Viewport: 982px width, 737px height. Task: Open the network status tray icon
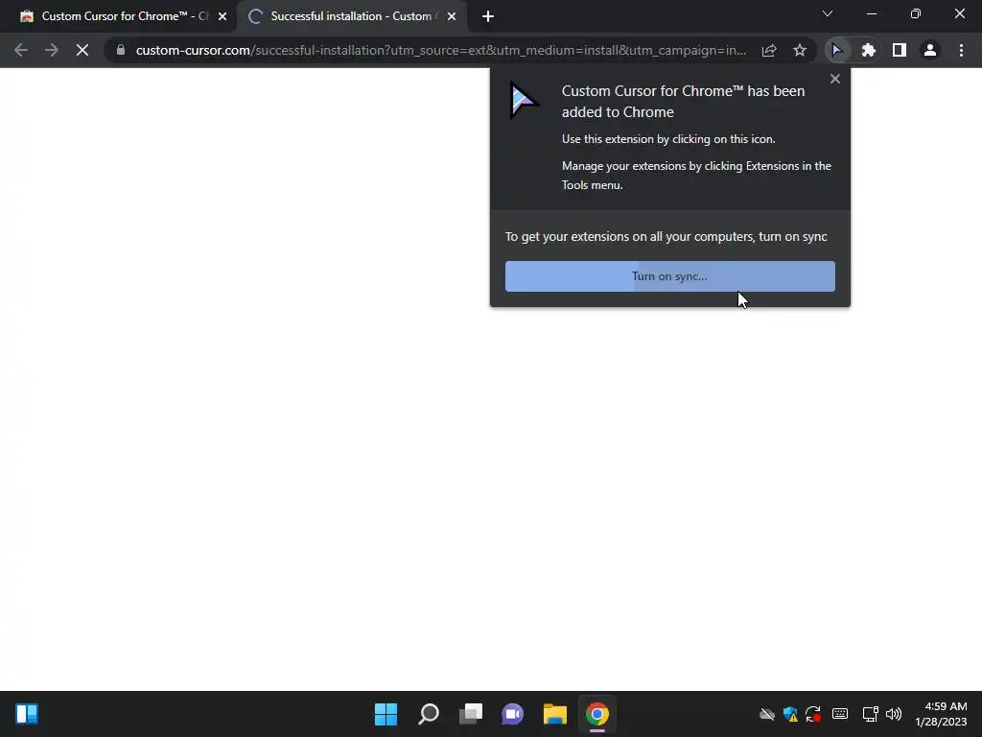870,714
